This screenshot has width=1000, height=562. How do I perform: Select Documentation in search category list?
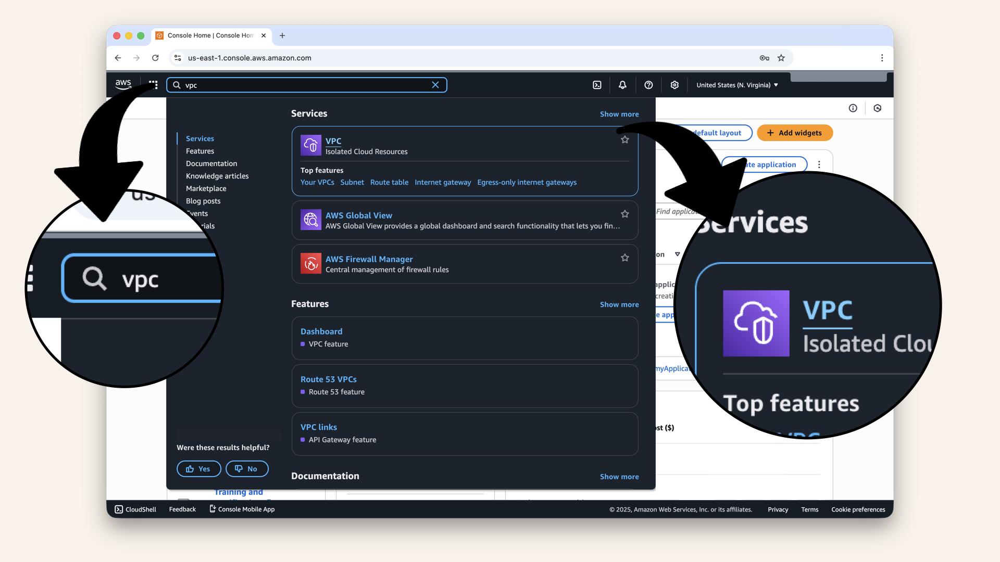click(x=211, y=163)
